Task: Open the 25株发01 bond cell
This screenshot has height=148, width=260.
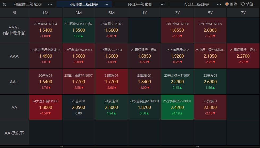Action: (210, 82)
